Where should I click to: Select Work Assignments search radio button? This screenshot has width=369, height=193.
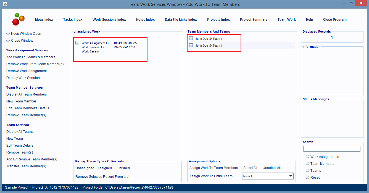[307, 157]
